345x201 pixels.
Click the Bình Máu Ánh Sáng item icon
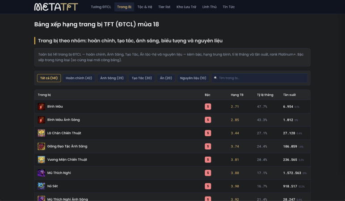[42, 120]
